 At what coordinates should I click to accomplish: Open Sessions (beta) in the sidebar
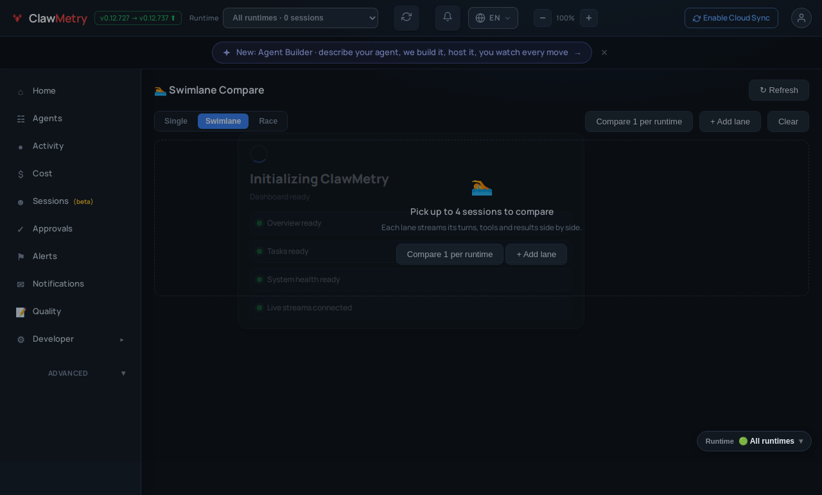tap(71, 201)
